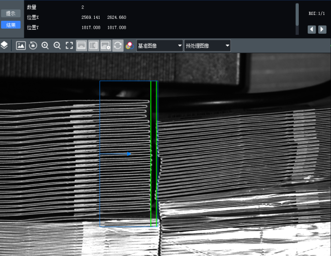Go to previous ROI with left arrow
This screenshot has width=331, height=256.
[312, 29]
